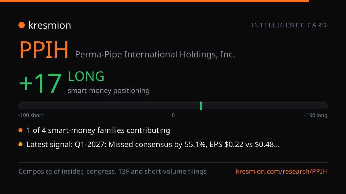Click the LONG positioning label
The width and height of the screenshot is (346, 194).
point(86,76)
